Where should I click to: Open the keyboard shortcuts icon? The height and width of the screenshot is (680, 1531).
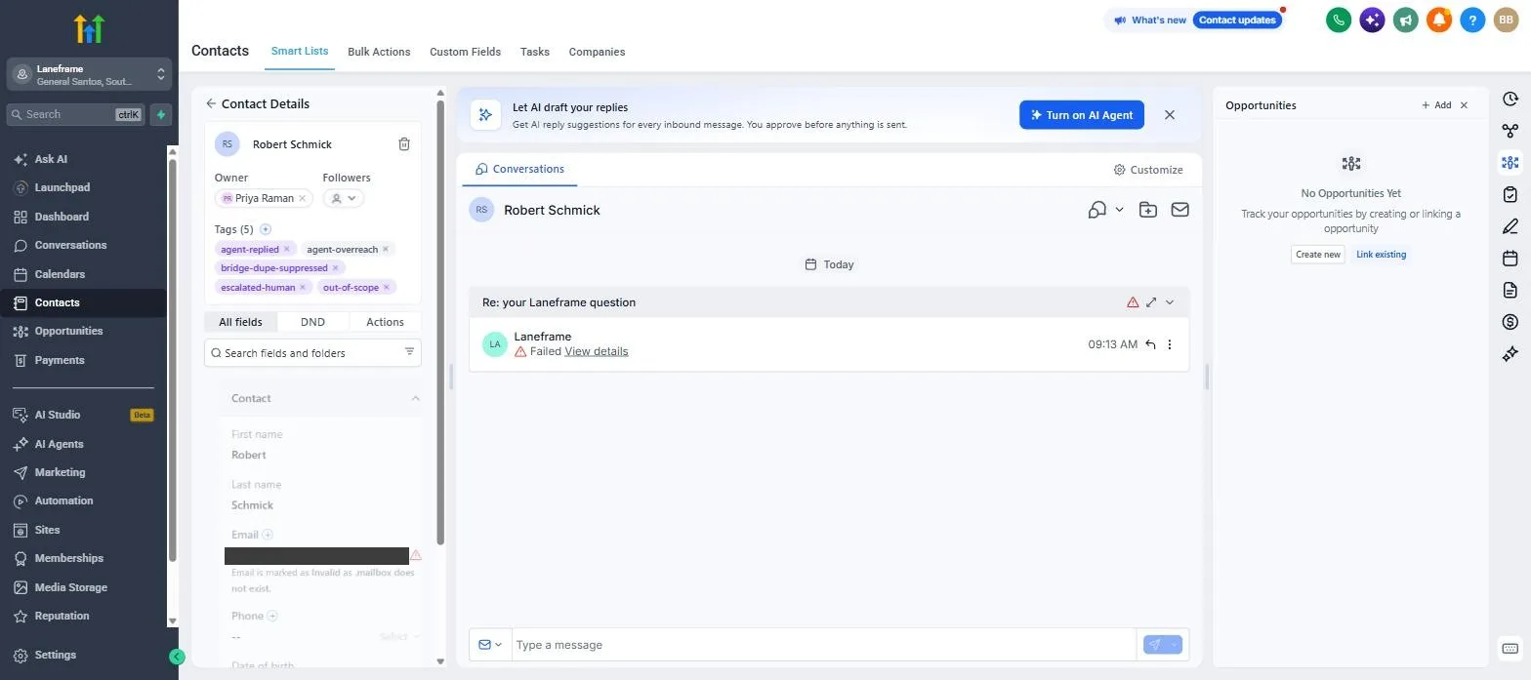[1510, 649]
